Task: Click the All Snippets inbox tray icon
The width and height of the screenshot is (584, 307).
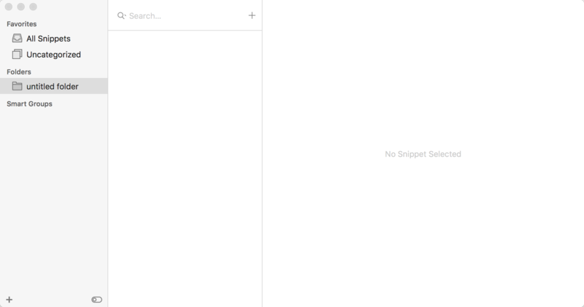Action: 18,39
